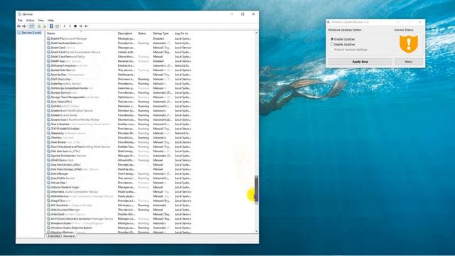Image resolution: width=455 pixels, height=256 pixels.
Task: Click the Menu button in Update Blocker
Action: click(409, 62)
